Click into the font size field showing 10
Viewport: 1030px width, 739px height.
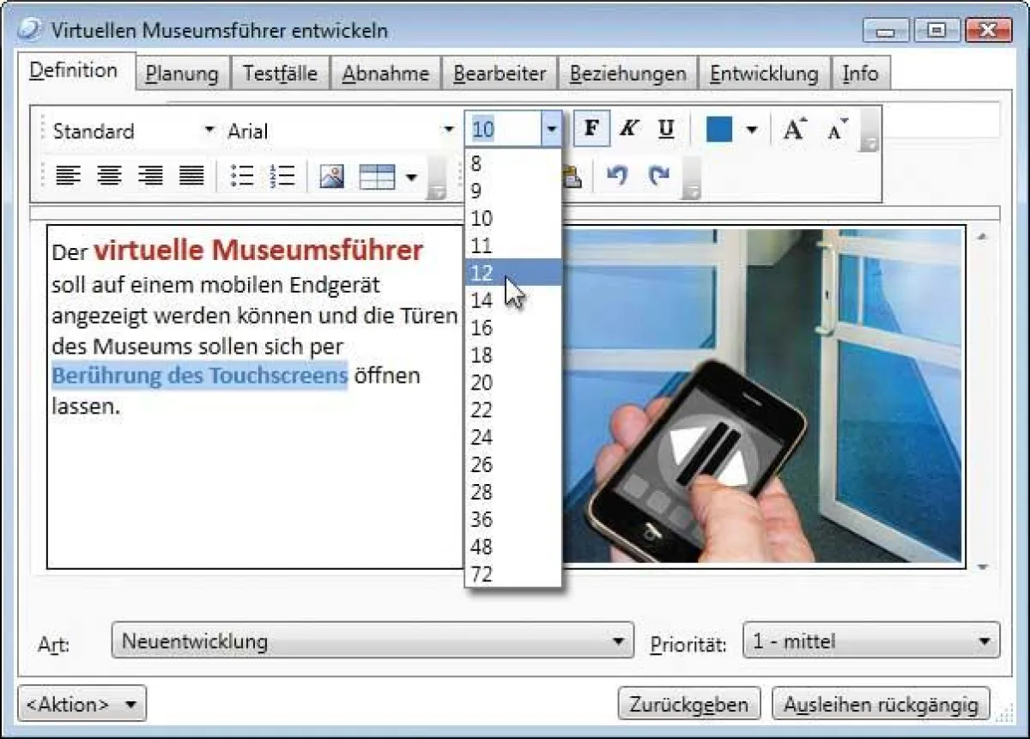pyautogui.click(x=503, y=130)
